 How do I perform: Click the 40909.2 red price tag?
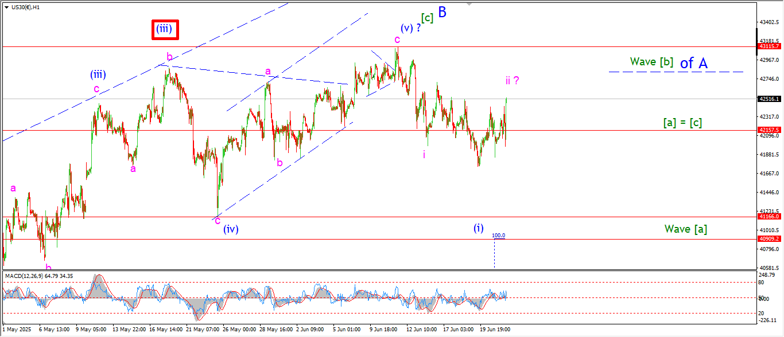(x=769, y=239)
